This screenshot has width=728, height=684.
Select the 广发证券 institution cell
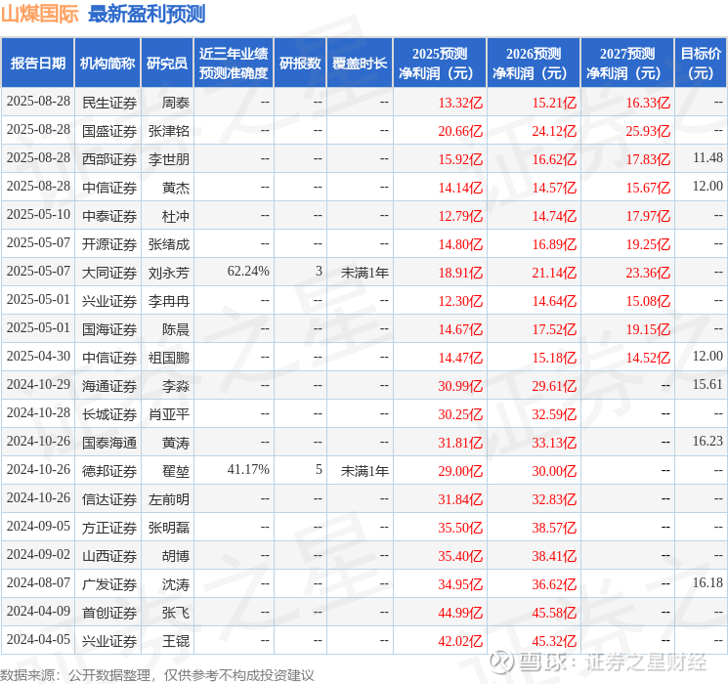point(109,584)
